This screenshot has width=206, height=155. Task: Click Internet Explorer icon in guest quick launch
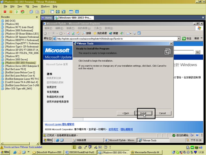click(x=57, y=140)
